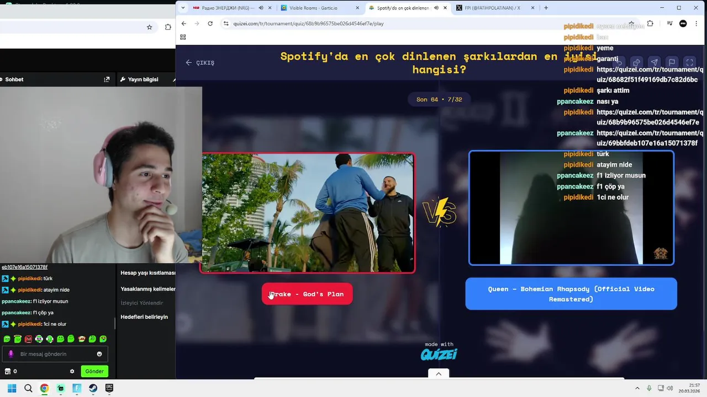707x397 pixels.
Task: Click Yasaklanmış kelimeler option
Action: tap(148, 289)
